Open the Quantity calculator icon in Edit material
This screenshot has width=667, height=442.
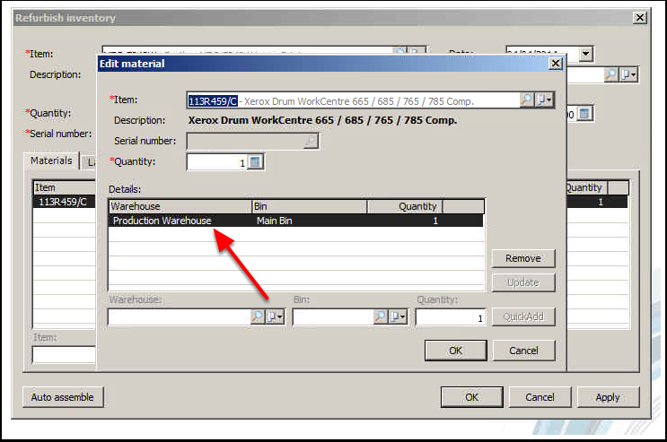255,162
